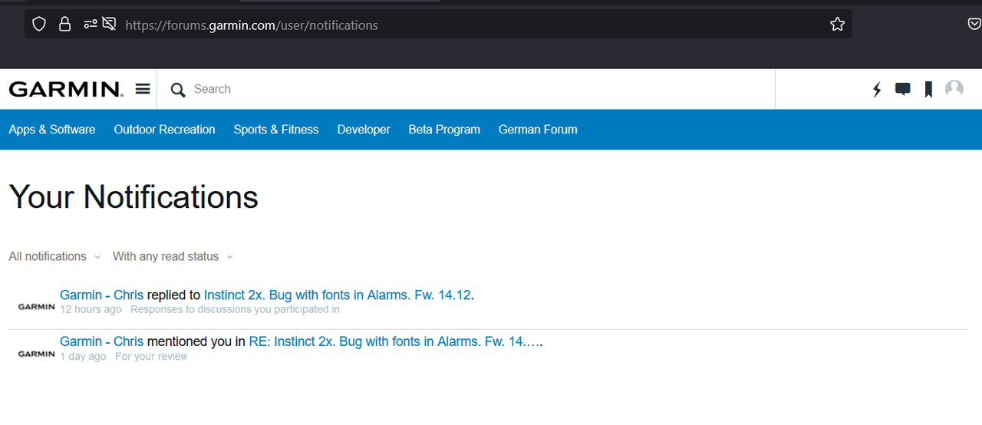This screenshot has height=425, width=982.
Task: Click the magnifying glass search icon
Action: 178,90
